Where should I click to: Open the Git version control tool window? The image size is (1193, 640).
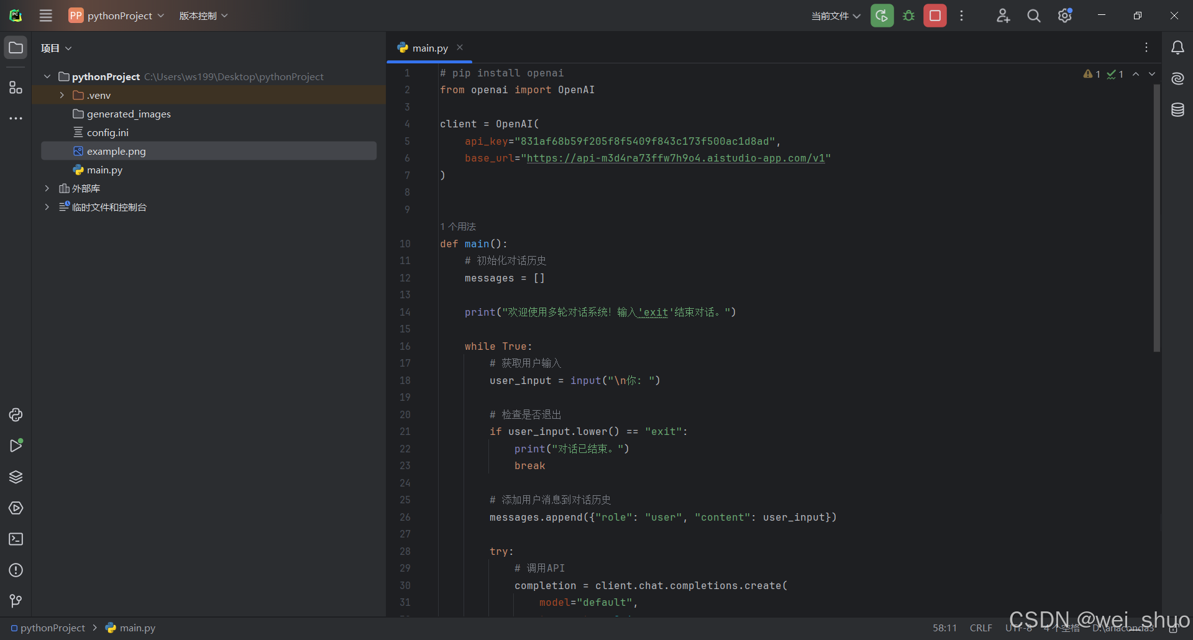(16, 601)
